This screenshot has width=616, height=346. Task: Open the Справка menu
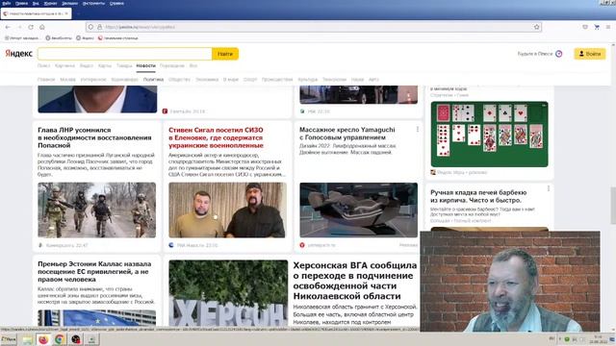coord(116,3)
